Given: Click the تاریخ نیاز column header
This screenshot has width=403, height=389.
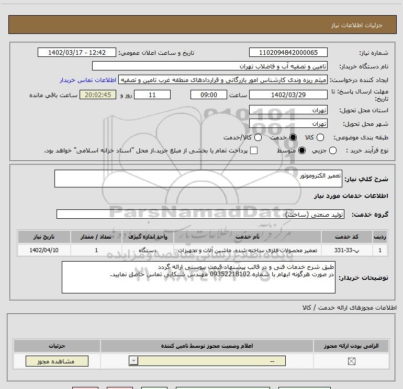Looking at the screenshot, I should [x=44, y=237].
